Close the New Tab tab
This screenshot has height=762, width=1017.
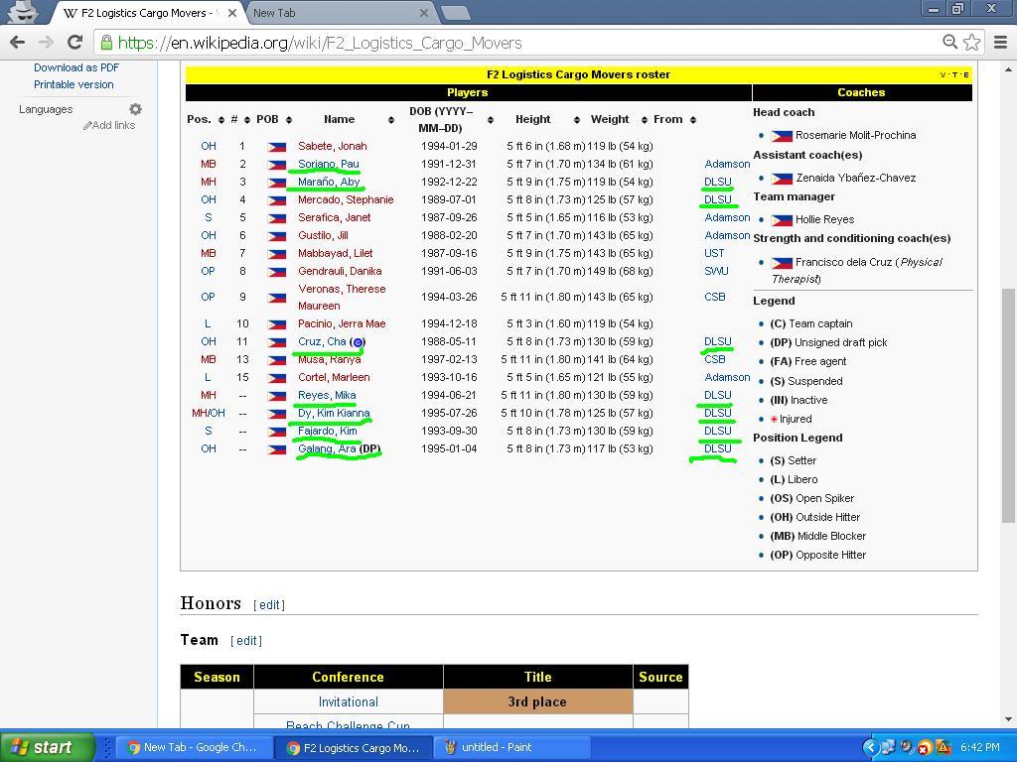pyautogui.click(x=423, y=13)
